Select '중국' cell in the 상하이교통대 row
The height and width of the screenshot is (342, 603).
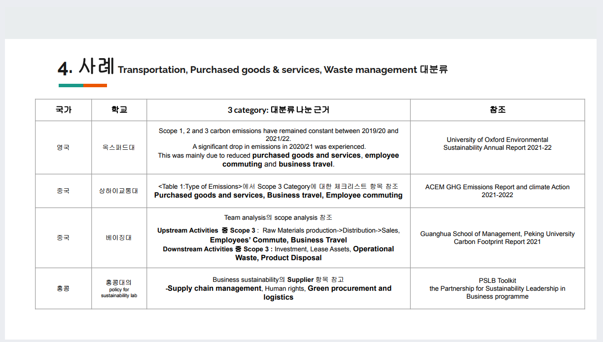click(x=64, y=191)
